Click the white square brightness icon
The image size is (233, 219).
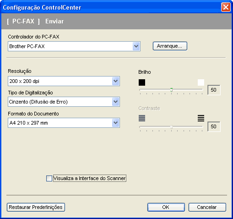[201, 82]
